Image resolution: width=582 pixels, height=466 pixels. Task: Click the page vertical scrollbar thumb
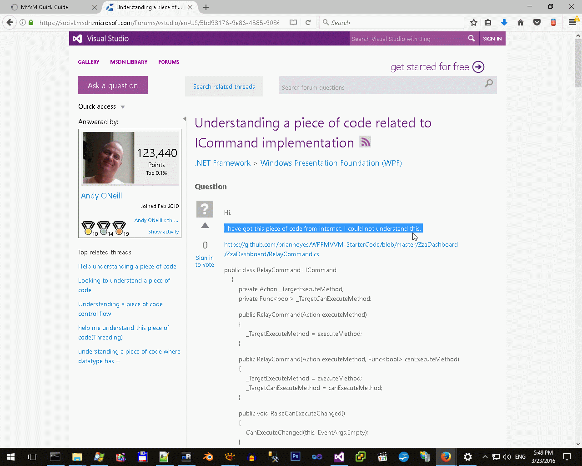578,64
